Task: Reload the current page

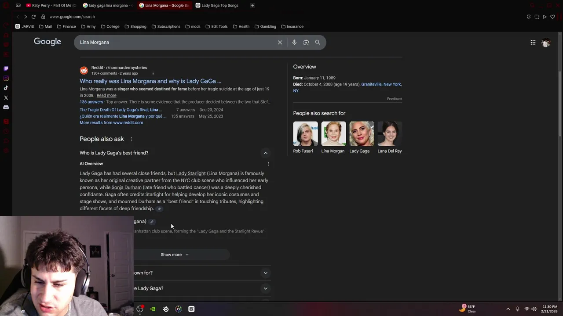Action: (33, 17)
